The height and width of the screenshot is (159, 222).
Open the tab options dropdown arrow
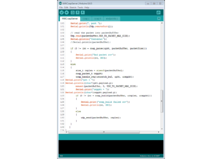click(159, 18)
